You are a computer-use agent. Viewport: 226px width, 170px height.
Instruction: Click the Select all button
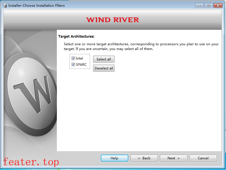click(104, 59)
